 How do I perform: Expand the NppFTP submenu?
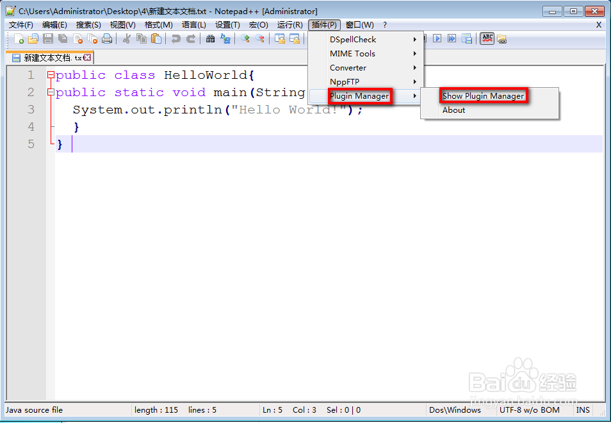[366, 81]
